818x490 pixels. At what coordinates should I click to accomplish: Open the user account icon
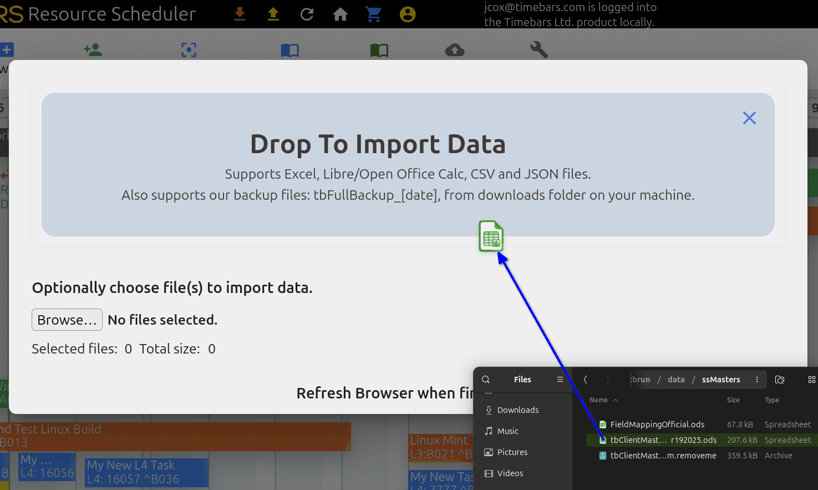click(408, 14)
